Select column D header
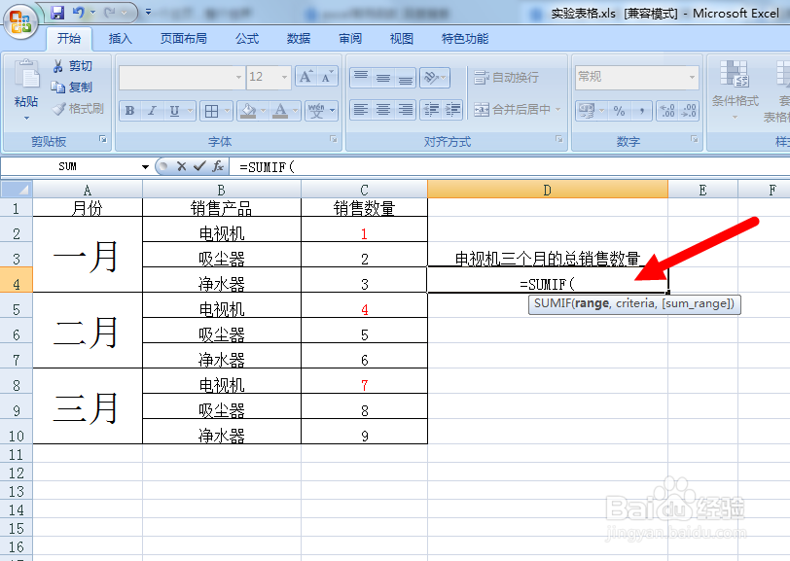Screen dimensions: 790x561 pos(547,190)
